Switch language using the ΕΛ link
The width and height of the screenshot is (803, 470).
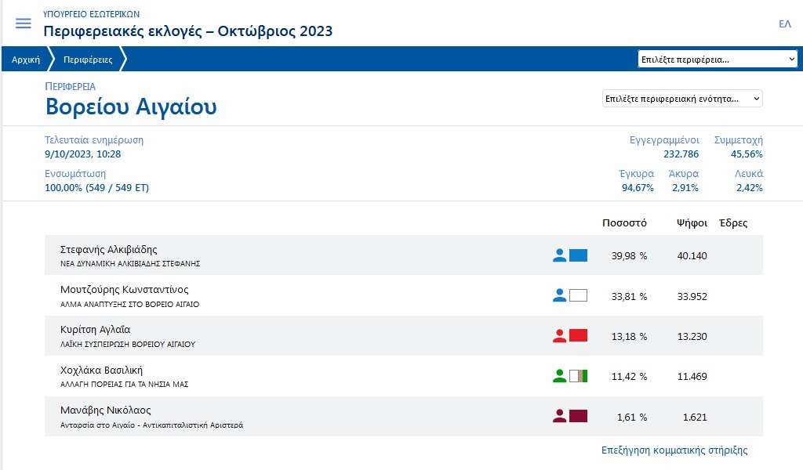(x=784, y=24)
